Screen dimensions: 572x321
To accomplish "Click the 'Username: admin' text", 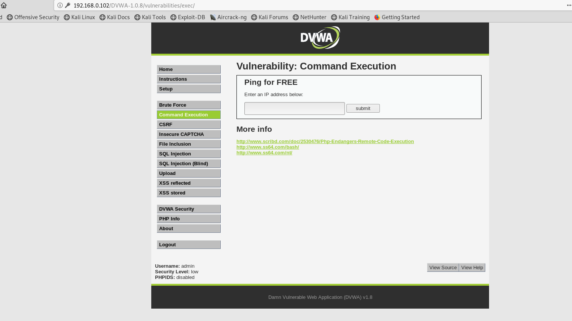I will [x=175, y=266].
